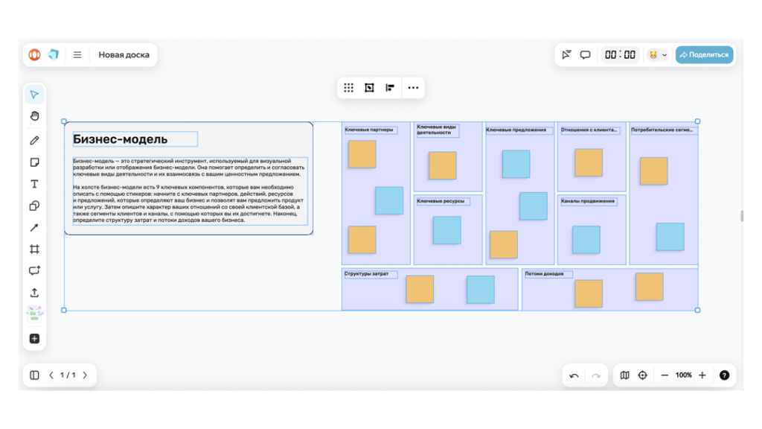The height and width of the screenshot is (429, 762).
Task: Choose the sticky note tool
Action: point(34,162)
